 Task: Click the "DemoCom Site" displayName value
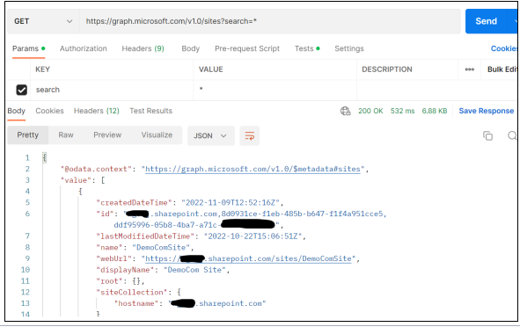click(194, 270)
